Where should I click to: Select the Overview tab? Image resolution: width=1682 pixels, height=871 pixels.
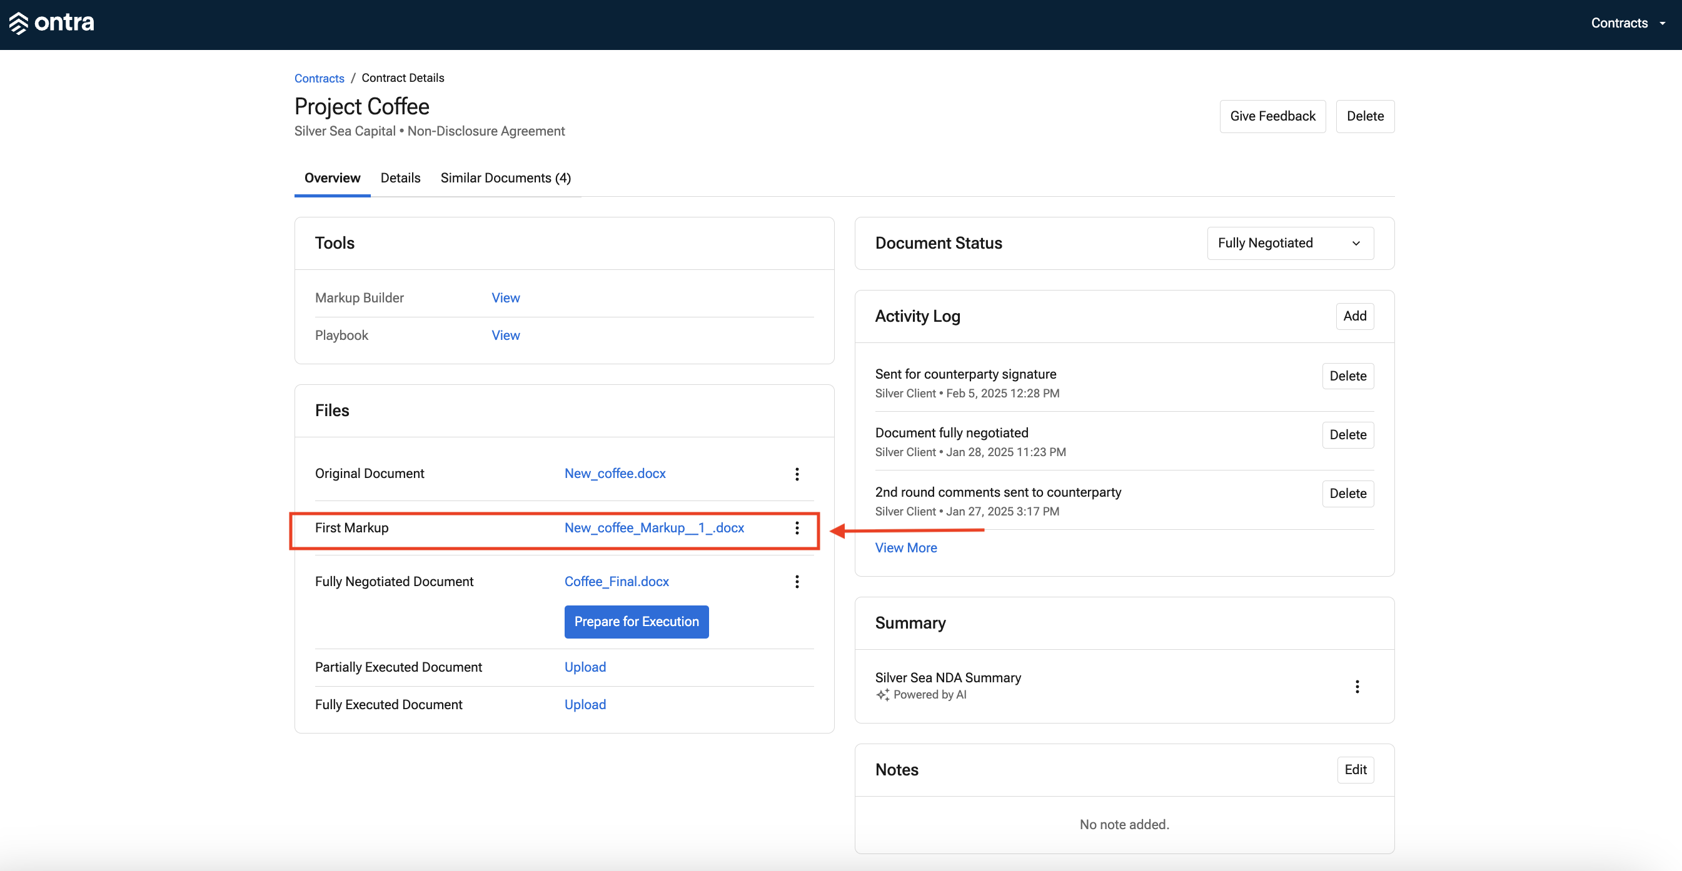[333, 177]
